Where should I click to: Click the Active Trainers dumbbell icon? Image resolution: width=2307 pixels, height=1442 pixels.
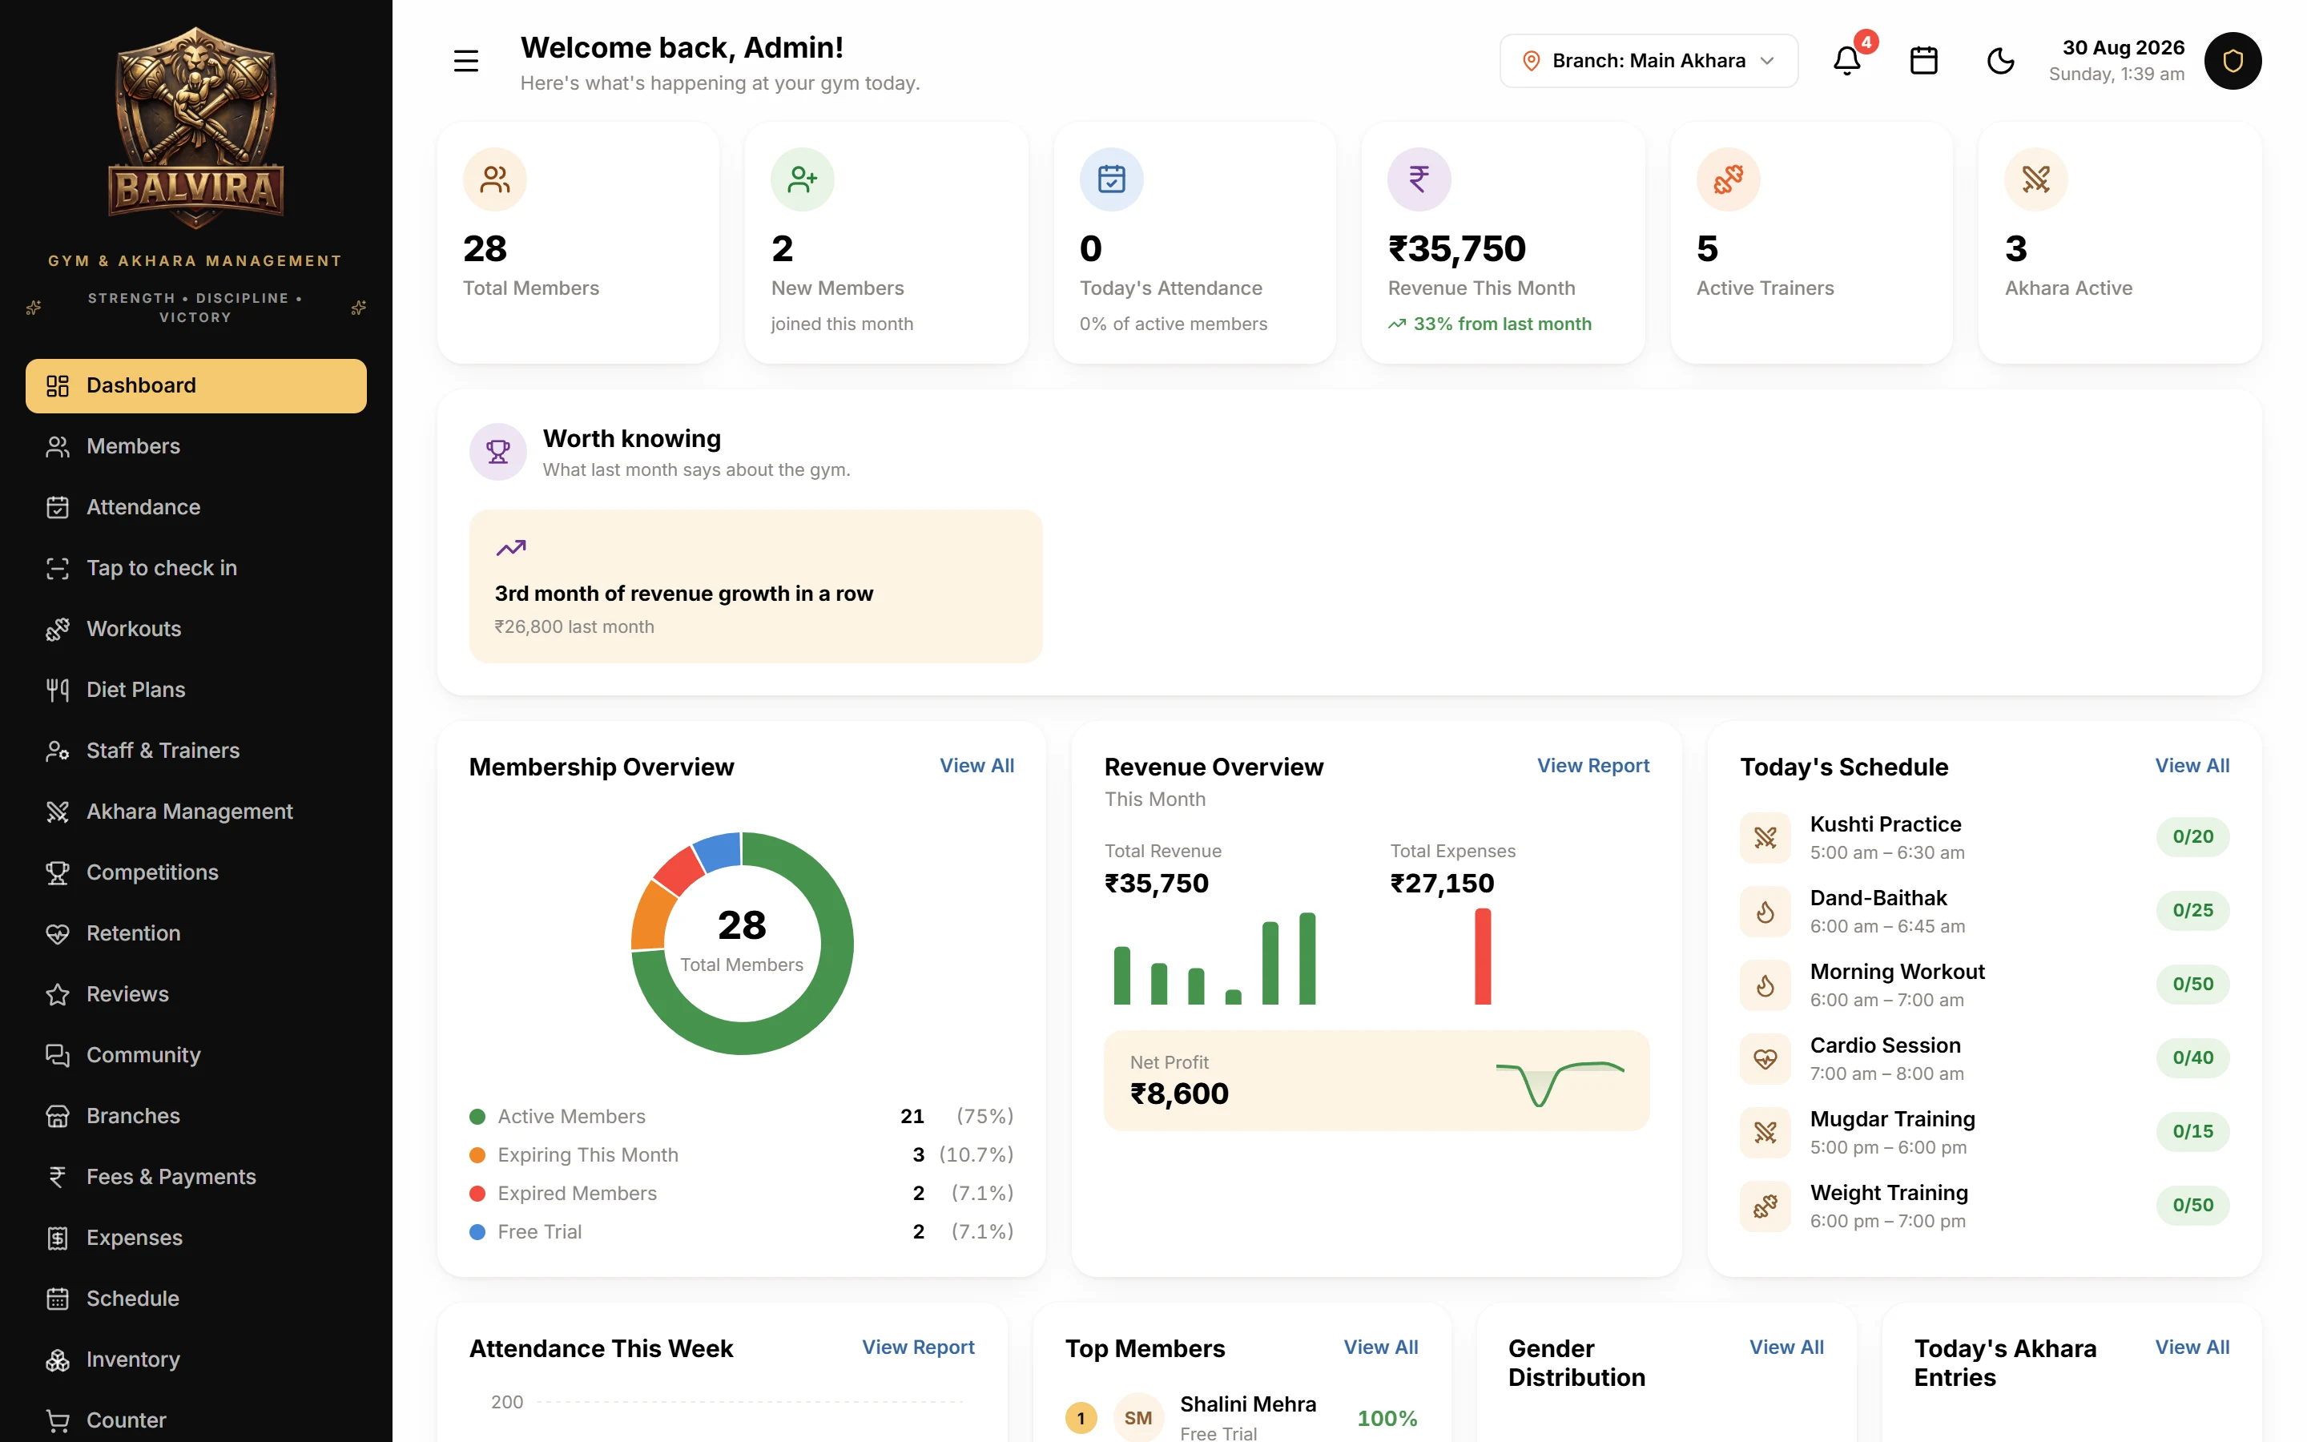(x=1729, y=179)
